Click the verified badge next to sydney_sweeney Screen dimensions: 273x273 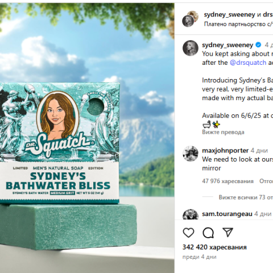258,45
